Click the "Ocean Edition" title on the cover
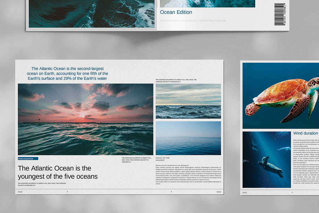319x213 pixels. 176,12
